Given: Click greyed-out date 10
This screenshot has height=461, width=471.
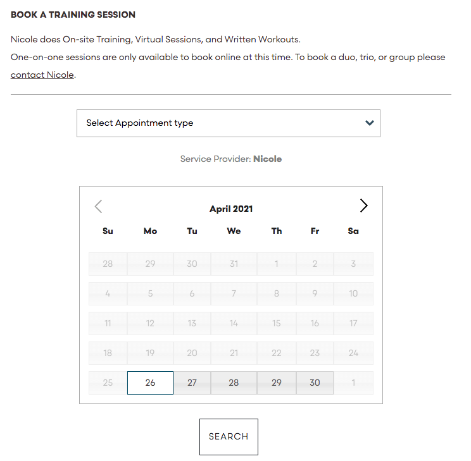Looking at the screenshot, I should 353,293.
